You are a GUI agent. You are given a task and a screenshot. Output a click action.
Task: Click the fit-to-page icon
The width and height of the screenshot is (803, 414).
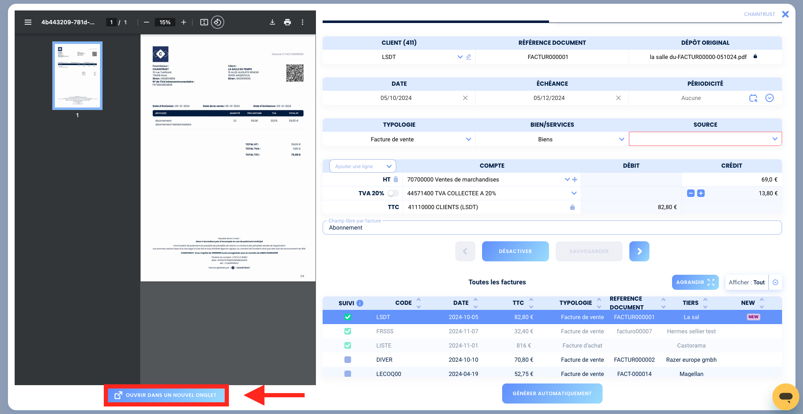point(204,22)
